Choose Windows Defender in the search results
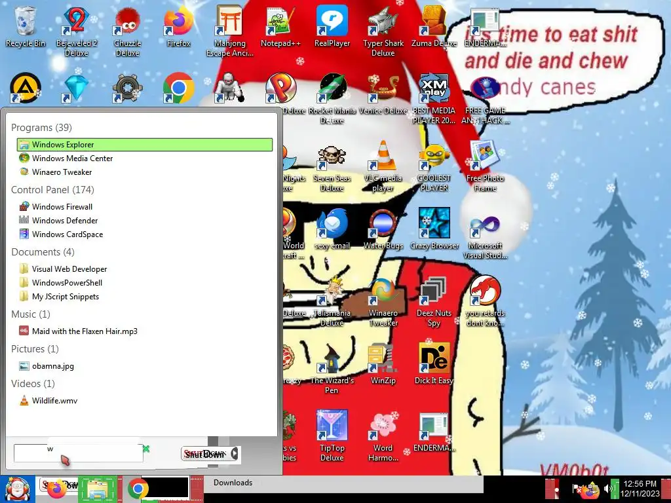This screenshot has width=671, height=503. 145,220
